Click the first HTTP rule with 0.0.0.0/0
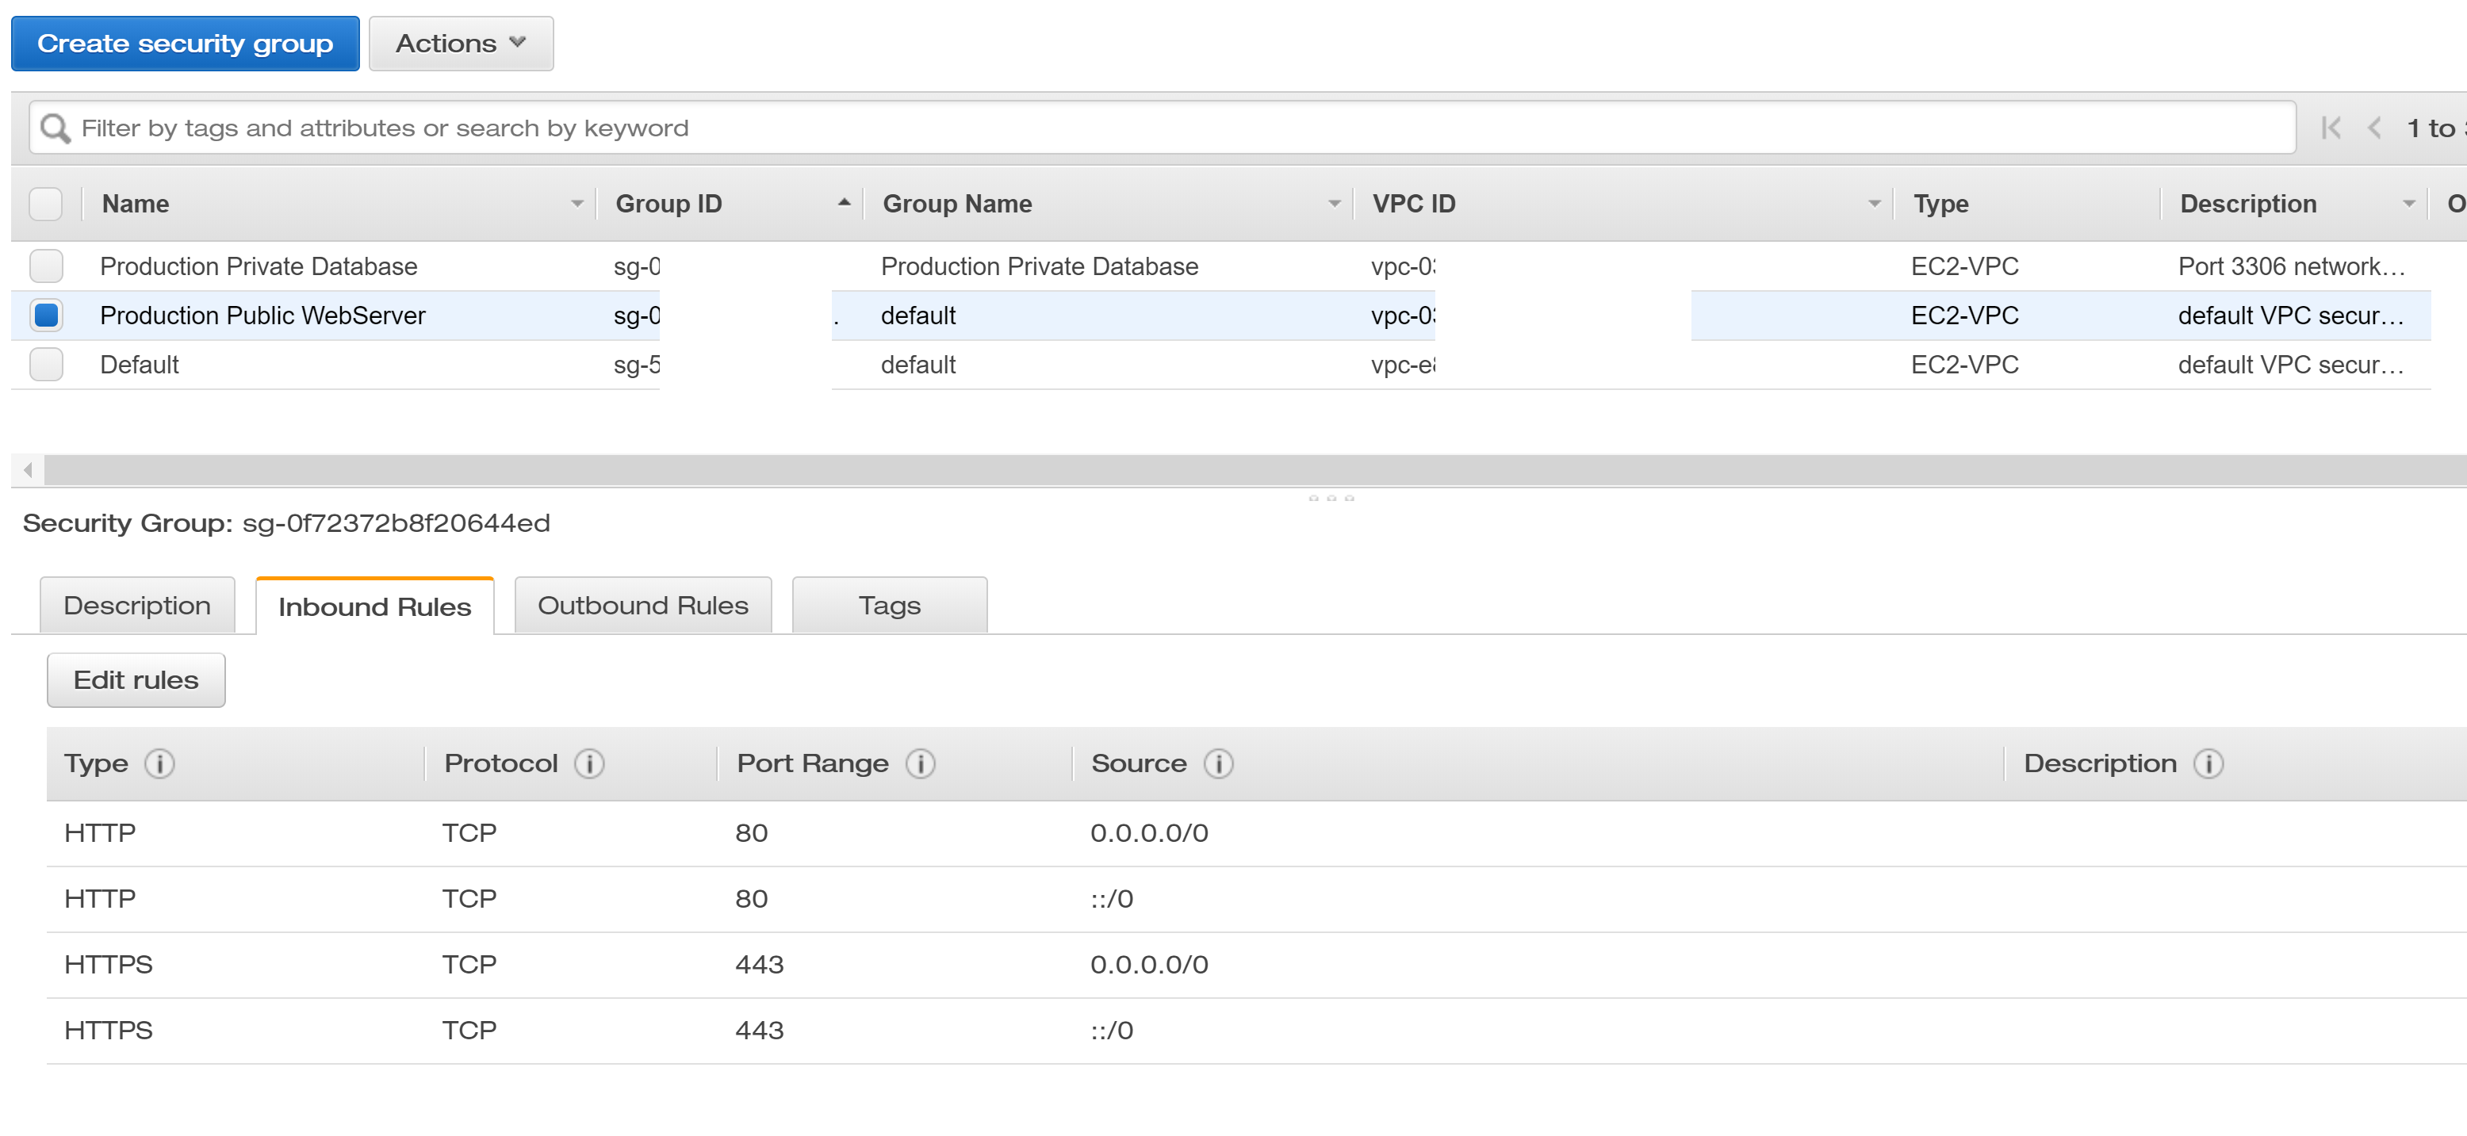 (x=1256, y=834)
